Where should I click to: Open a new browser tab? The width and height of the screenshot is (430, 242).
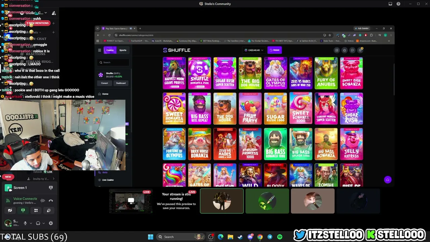(140, 29)
